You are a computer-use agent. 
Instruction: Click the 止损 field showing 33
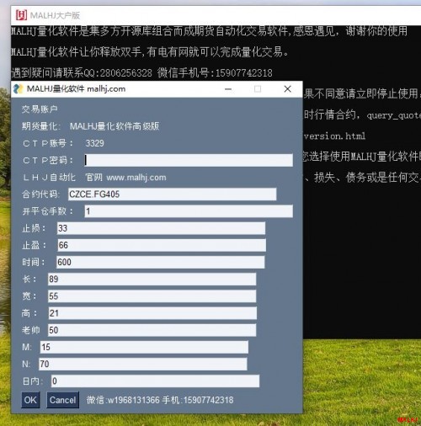[161, 228]
